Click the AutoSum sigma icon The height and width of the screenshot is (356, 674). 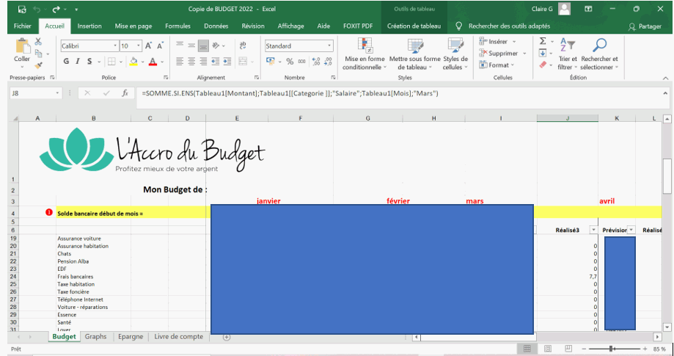(543, 42)
